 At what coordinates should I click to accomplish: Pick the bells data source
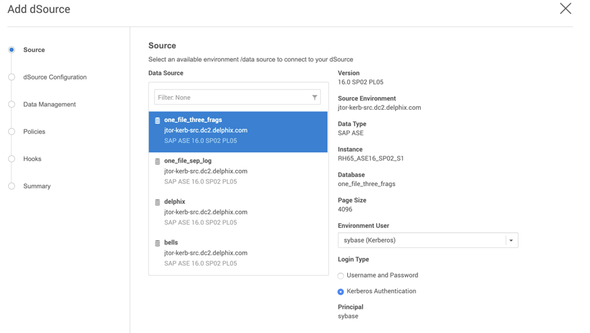pyautogui.click(x=238, y=253)
